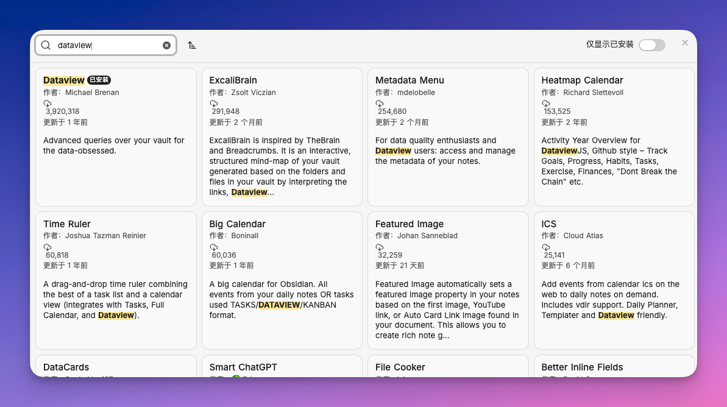Toggle the show installed only switch
This screenshot has width=727, height=407.
click(651, 45)
